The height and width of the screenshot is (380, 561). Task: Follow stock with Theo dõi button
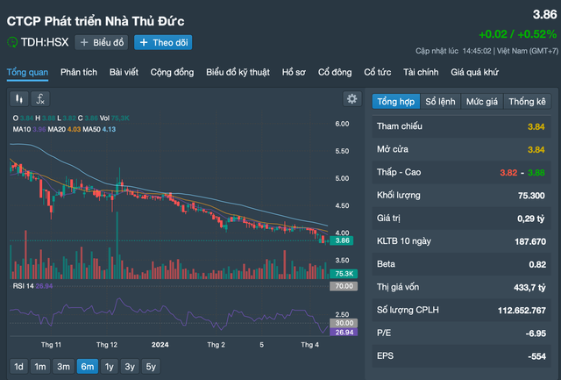point(163,42)
